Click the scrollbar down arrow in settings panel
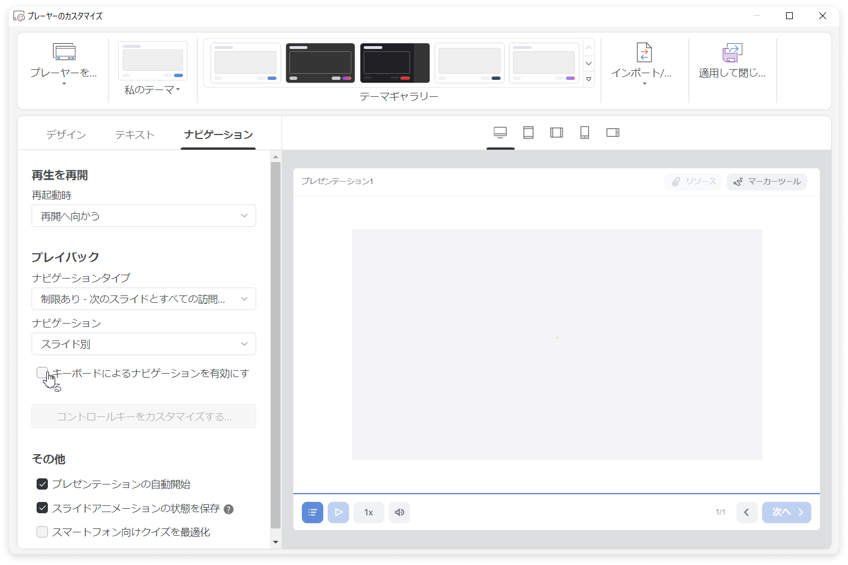Viewport: 848px width, 565px height. (x=275, y=542)
